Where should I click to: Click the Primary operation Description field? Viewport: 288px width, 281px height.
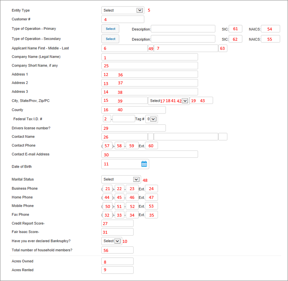coord(183,29)
